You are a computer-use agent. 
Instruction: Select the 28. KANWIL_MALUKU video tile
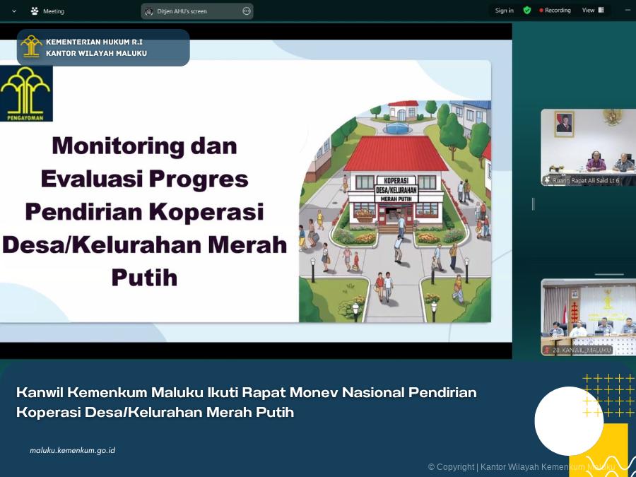[588, 317]
